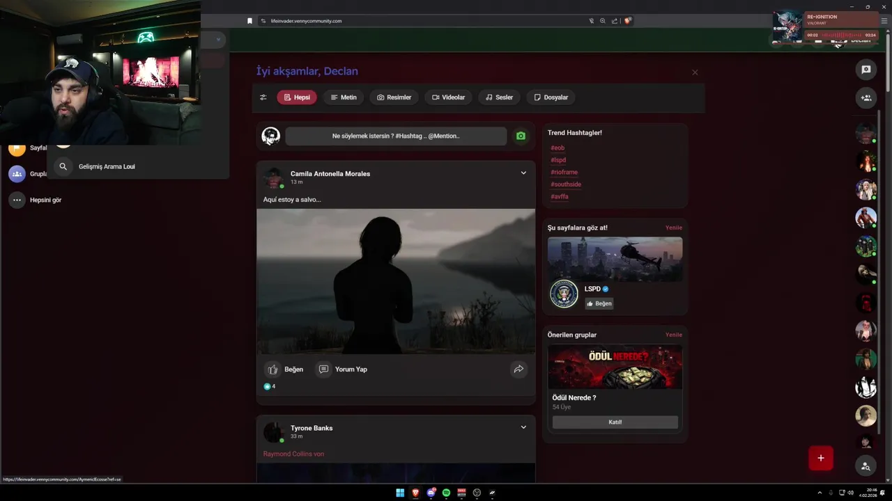Open OBS Studio from the taskbar

pyautogui.click(x=477, y=493)
